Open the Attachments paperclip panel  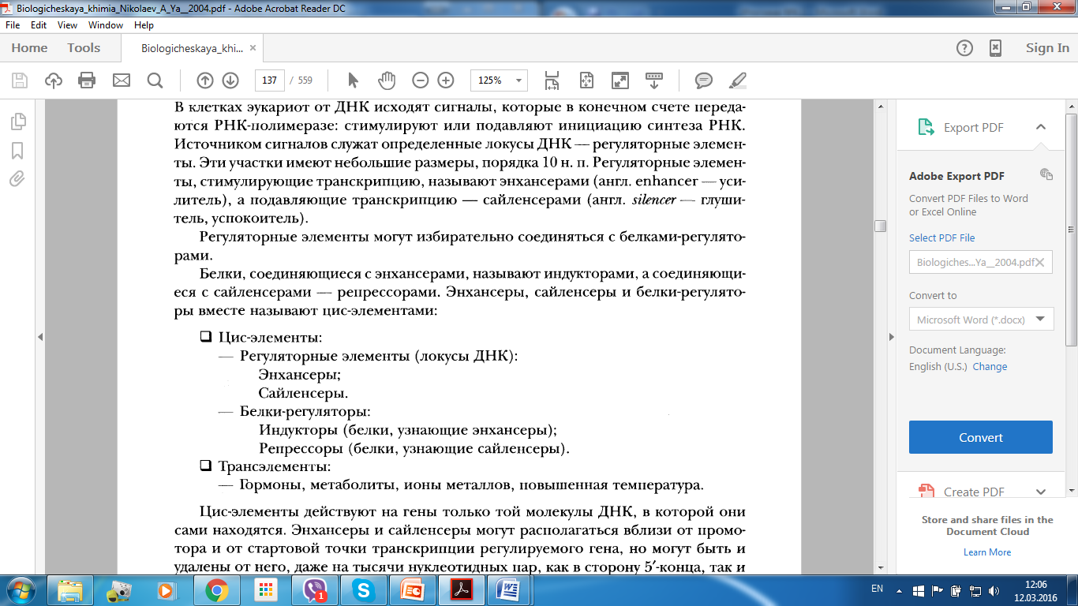17,178
